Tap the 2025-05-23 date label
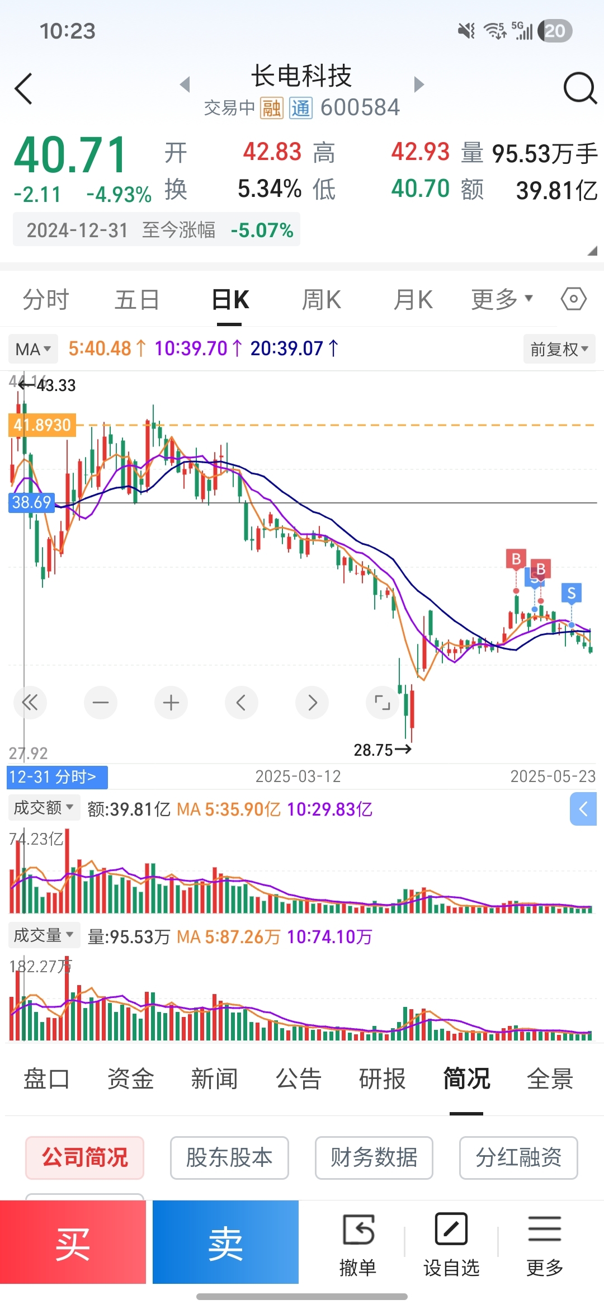604x1309 pixels. point(553,776)
